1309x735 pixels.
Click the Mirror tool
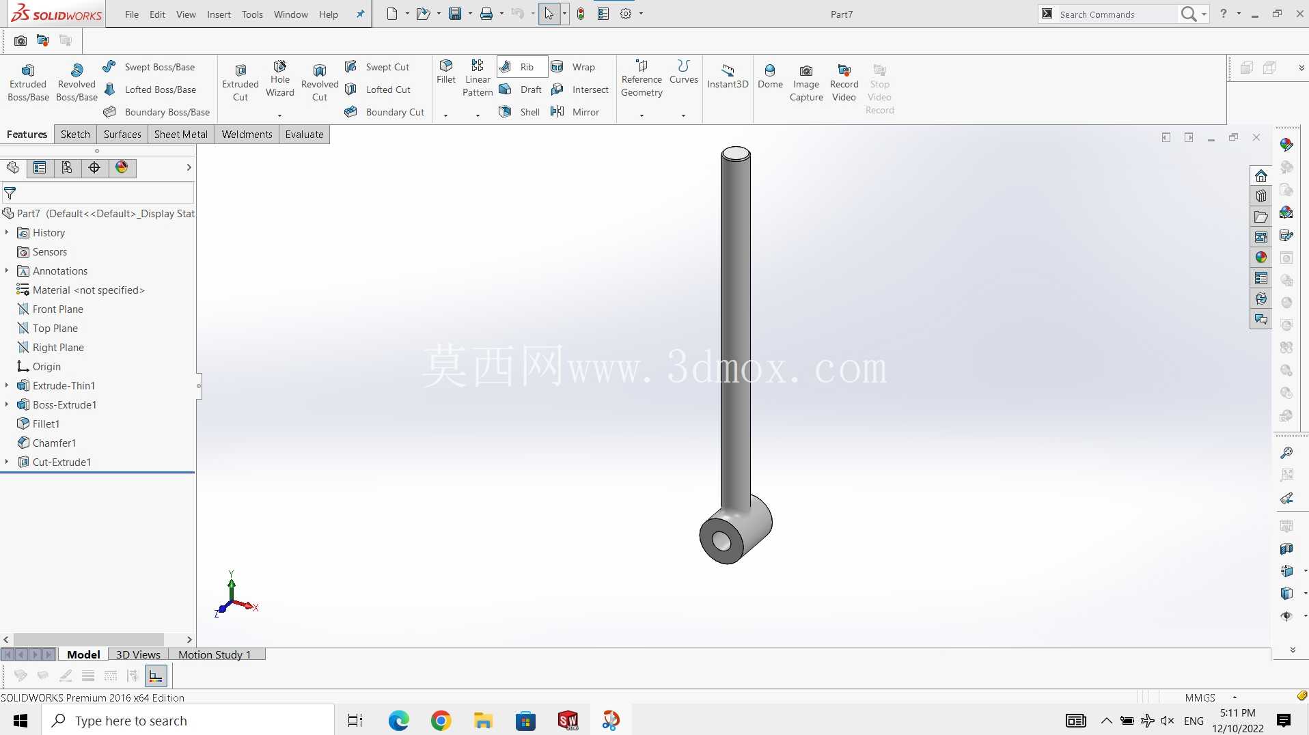coord(575,112)
